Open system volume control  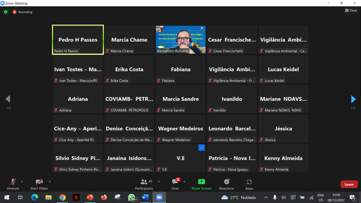tap(284, 198)
